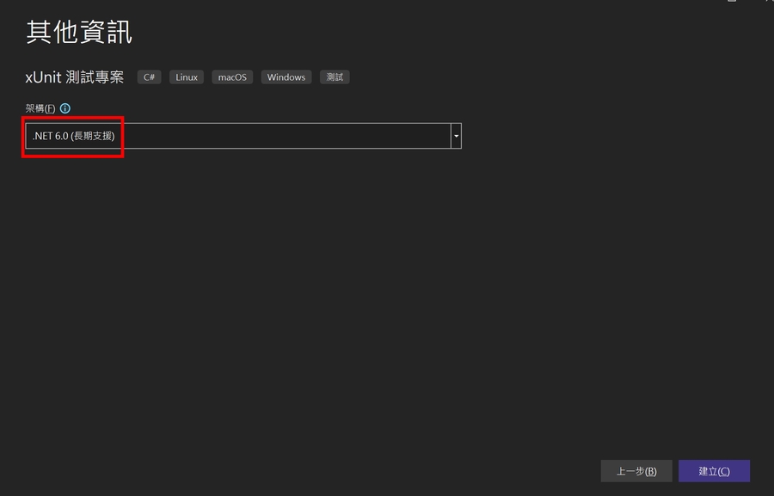The width and height of the screenshot is (774, 496).
Task: Click the word xUnit in the project title
Action: click(x=42, y=77)
